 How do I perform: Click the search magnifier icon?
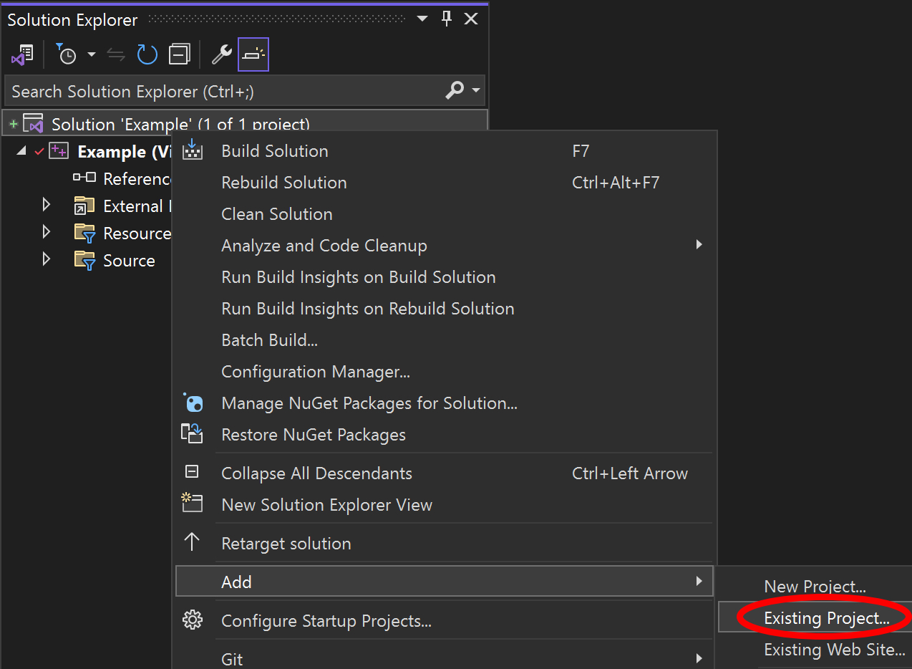pyautogui.click(x=455, y=91)
